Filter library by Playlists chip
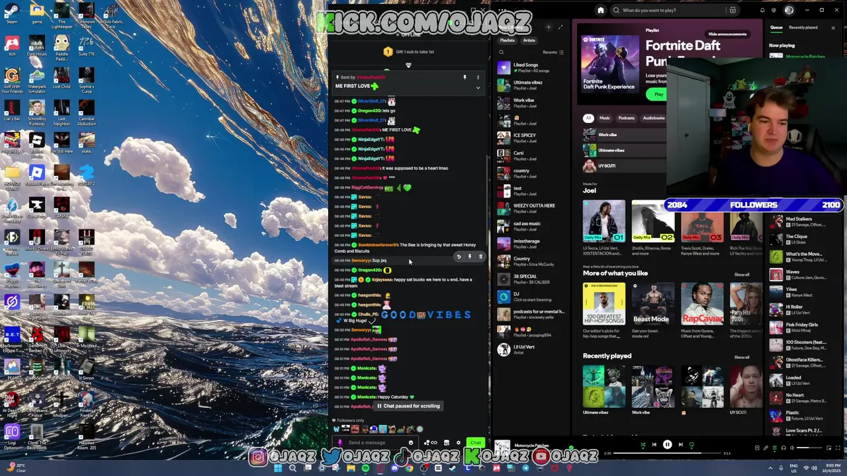The width and height of the screenshot is (847, 476). pos(508,40)
